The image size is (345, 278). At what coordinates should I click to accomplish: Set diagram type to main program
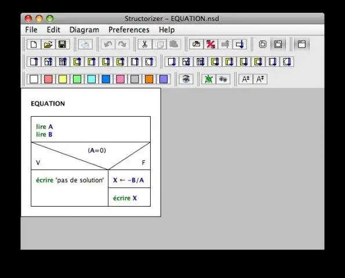coord(278,44)
